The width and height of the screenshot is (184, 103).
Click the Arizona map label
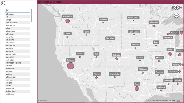pos(97,74)
